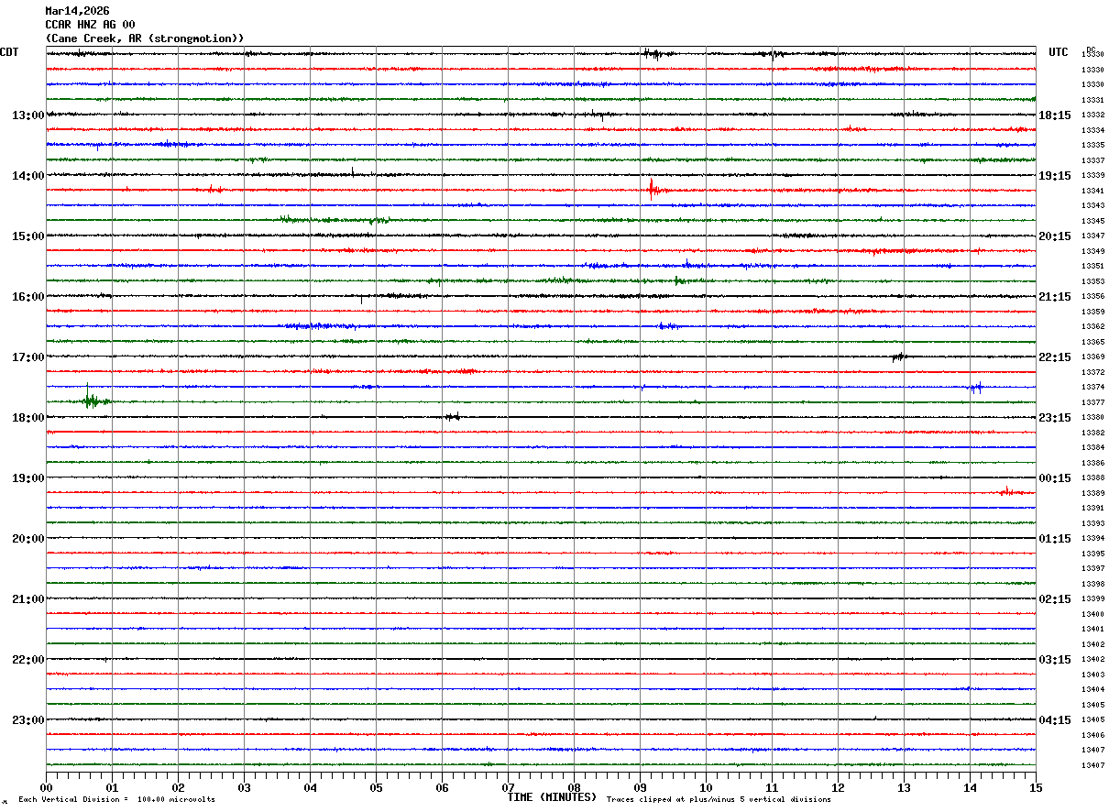
Task: Click the CDT timezone label
Action: click(x=9, y=52)
